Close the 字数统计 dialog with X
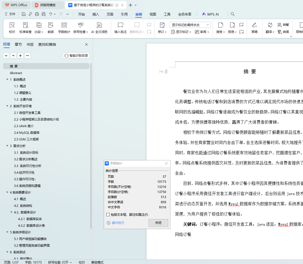Image resolution: width=303 pixels, height=264 pixels. click(166, 163)
